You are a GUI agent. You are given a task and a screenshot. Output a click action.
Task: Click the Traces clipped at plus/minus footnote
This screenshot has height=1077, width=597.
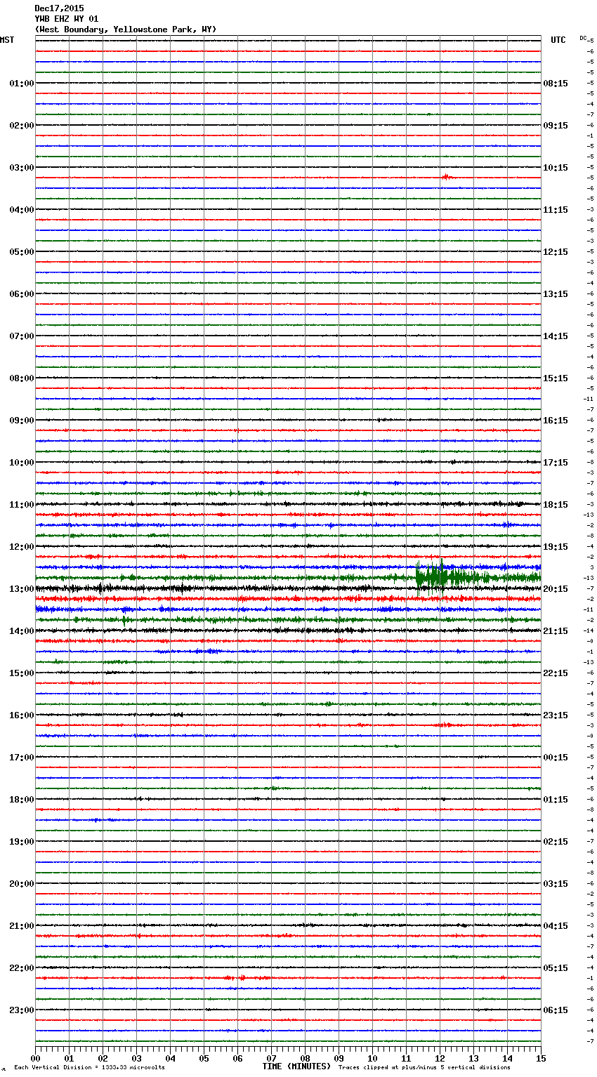click(x=424, y=1067)
